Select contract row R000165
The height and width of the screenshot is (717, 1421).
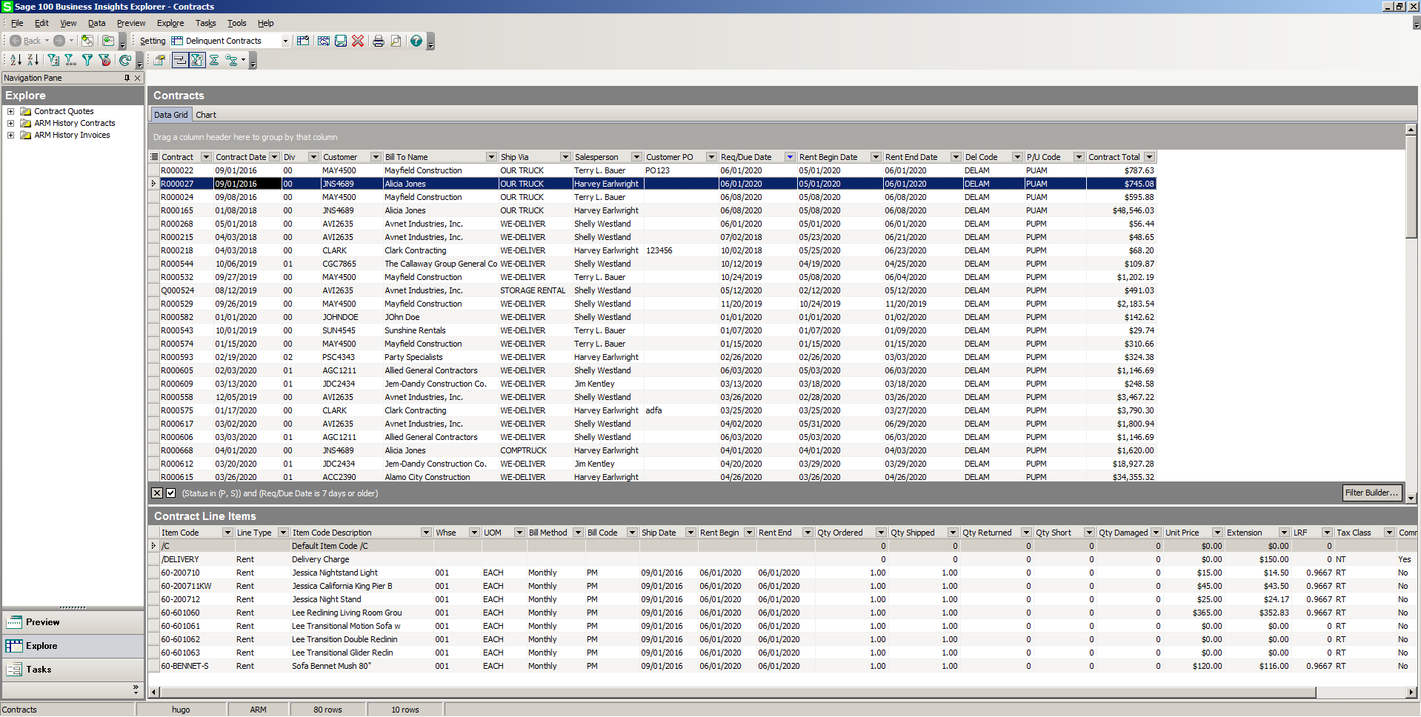click(652, 210)
